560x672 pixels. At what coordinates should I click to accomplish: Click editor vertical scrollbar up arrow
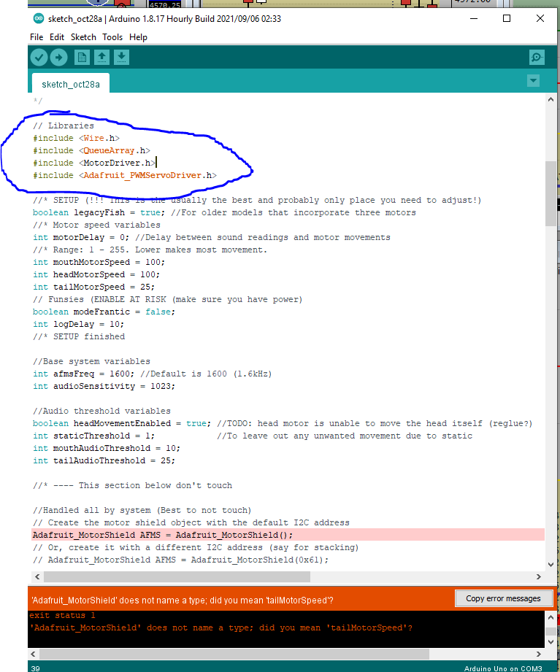pos(551,99)
